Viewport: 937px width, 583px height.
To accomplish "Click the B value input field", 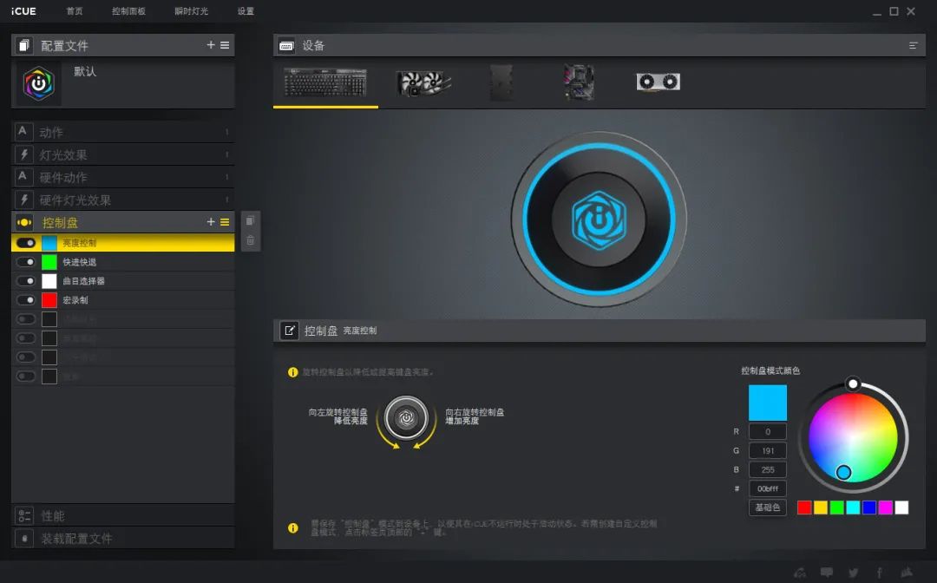I will pos(767,470).
